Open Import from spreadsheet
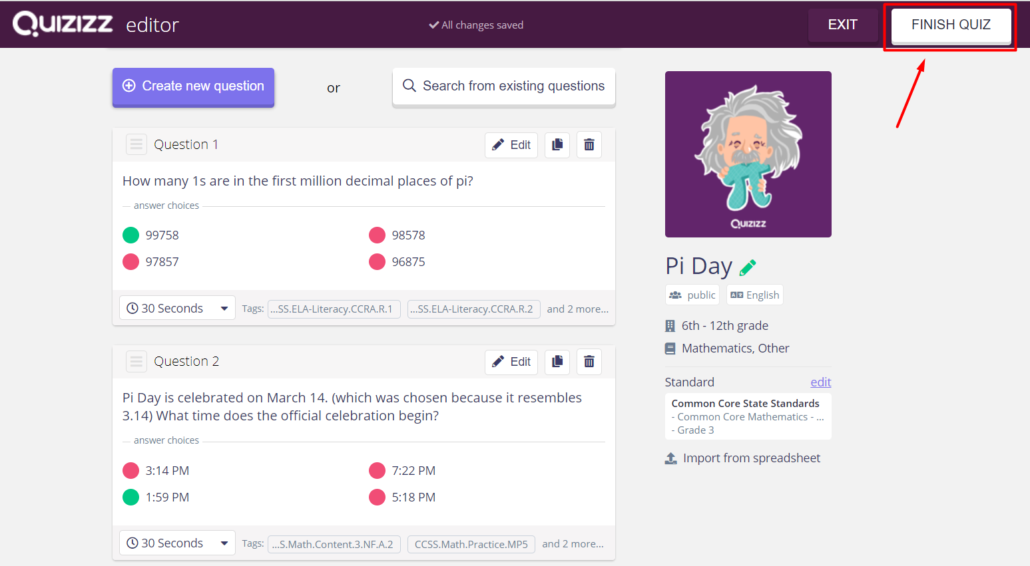1030x566 pixels. point(742,458)
